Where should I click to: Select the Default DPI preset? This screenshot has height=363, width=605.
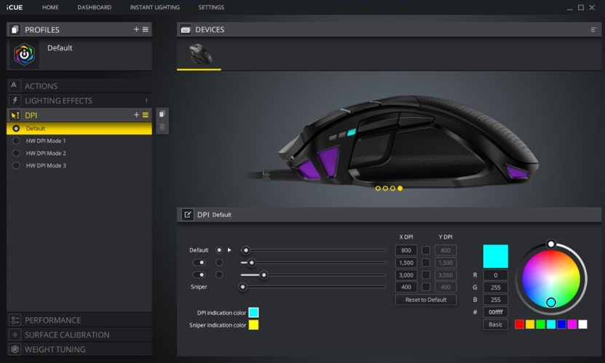tap(79, 128)
